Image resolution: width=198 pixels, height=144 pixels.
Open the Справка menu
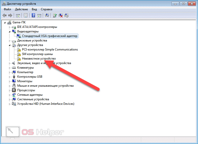(47, 9)
